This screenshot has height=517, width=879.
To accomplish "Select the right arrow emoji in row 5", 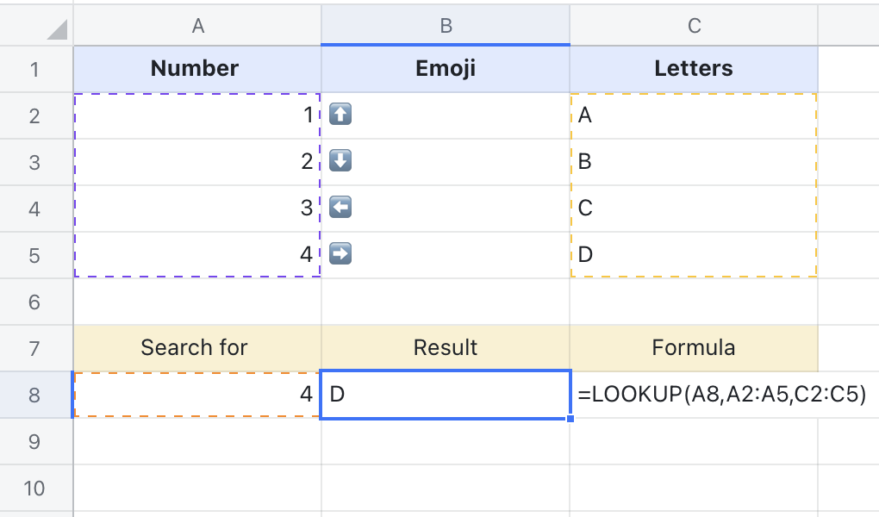I will coord(340,254).
